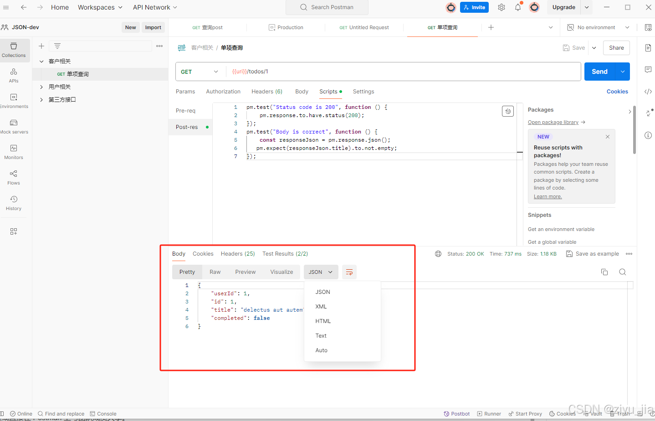Open the request info icon in right sidebar

coord(648,135)
